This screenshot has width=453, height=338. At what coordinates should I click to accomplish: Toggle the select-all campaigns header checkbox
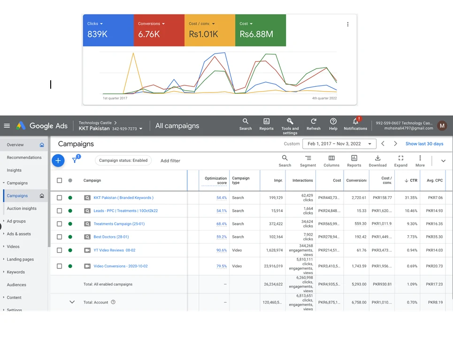60,180
